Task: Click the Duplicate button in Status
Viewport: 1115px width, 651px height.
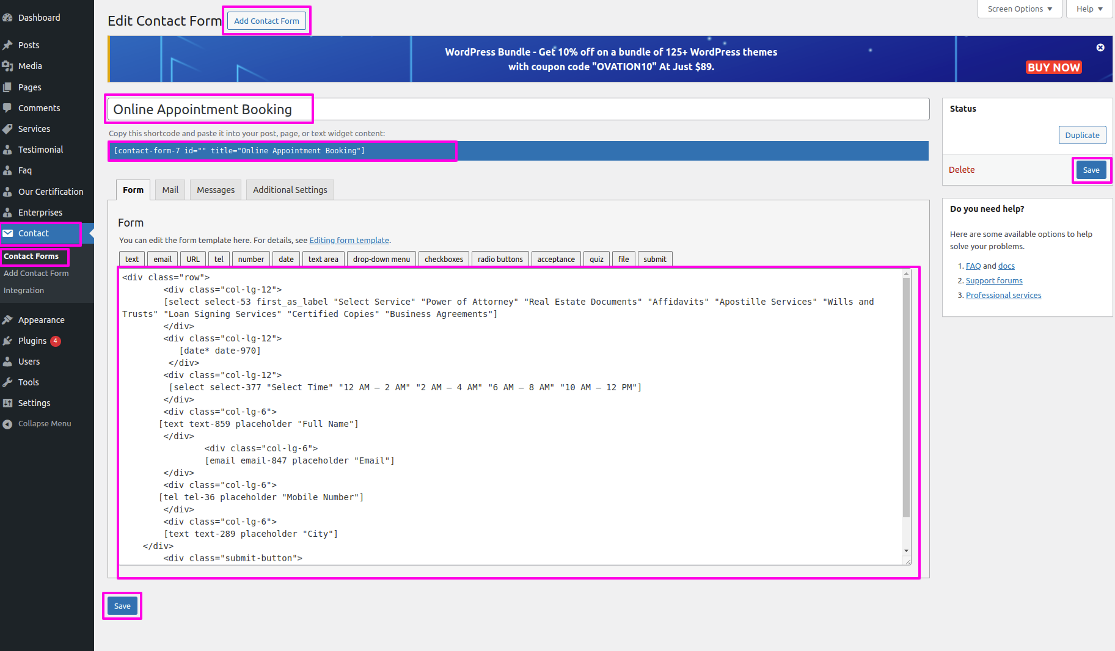Action: pyautogui.click(x=1081, y=136)
